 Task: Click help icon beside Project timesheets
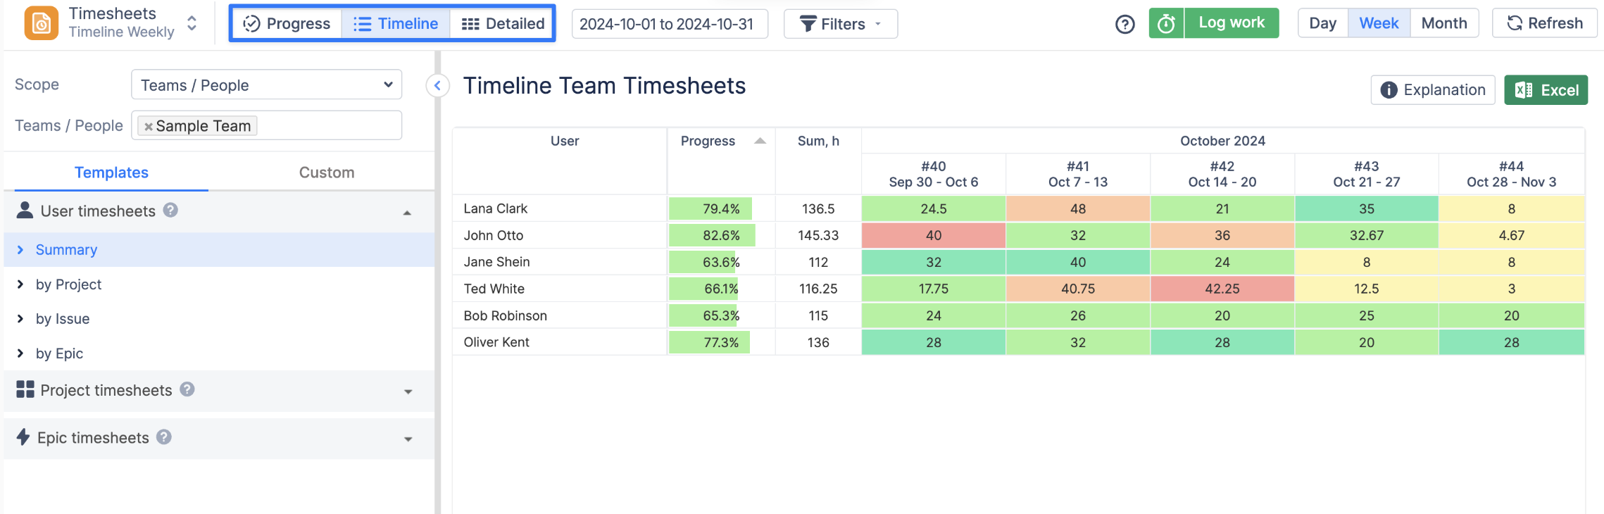(x=187, y=389)
